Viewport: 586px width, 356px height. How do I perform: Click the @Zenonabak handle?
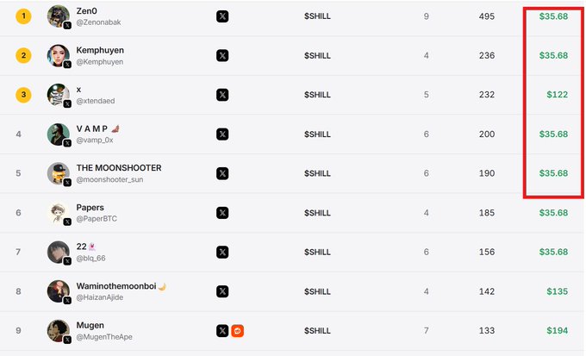pos(98,22)
